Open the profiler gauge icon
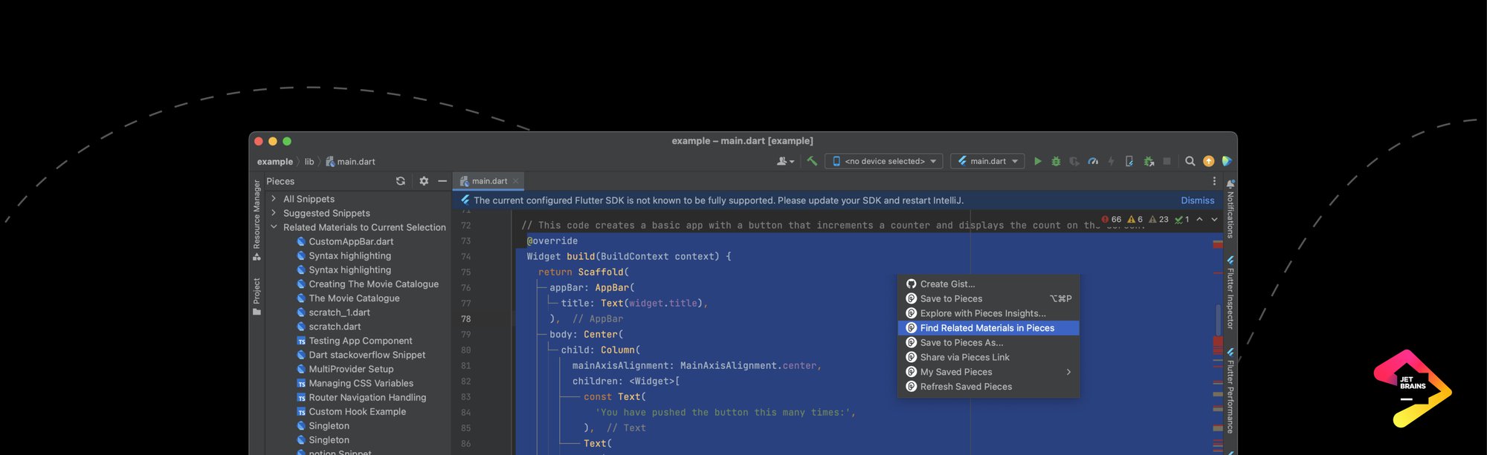Image resolution: width=1487 pixels, height=455 pixels. pos(1093,161)
